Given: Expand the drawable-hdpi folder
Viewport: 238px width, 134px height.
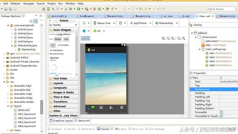Looking at the screenshot, I should [x=8, y=86].
